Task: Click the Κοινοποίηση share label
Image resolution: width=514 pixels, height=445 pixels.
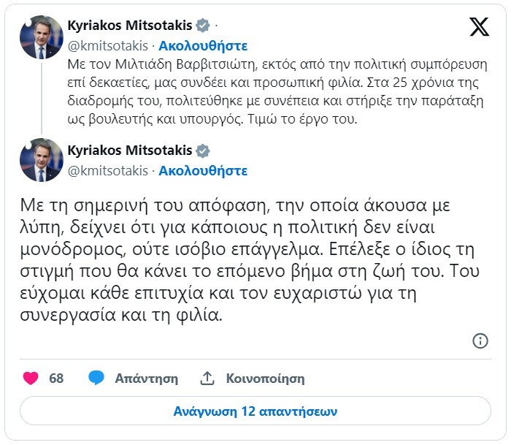Action: tap(265, 379)
